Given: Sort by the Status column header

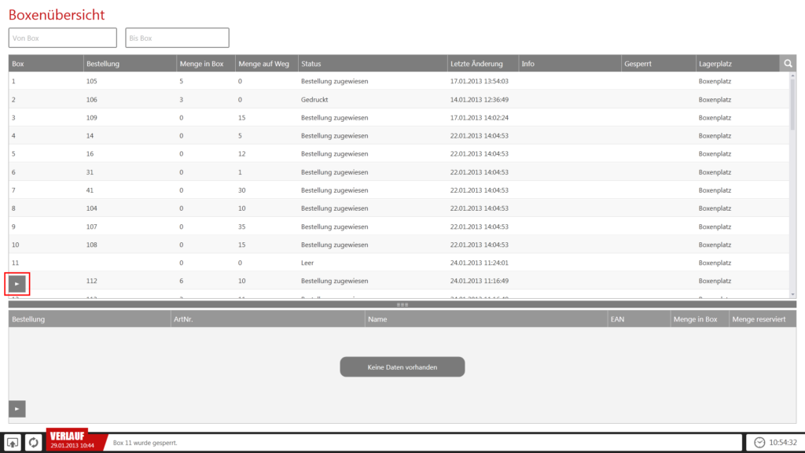Looking at the screenshot, I should pos(371,64).
